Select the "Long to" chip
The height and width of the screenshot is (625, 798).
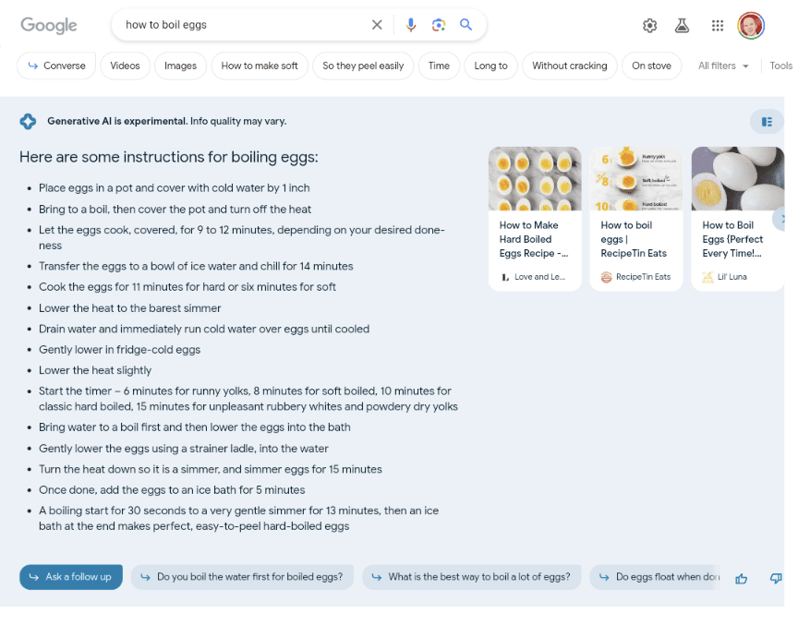coord(490,66)
